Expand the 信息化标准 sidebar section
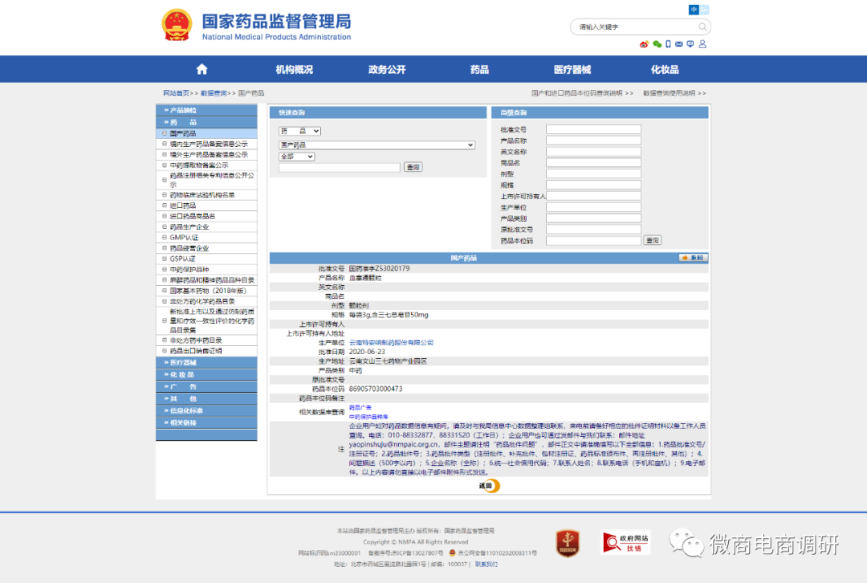Screen dimensions: 867x583 [x=206, y=410]
